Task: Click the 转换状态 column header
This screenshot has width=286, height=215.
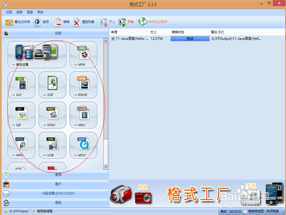Action: (x=190, y=32)
